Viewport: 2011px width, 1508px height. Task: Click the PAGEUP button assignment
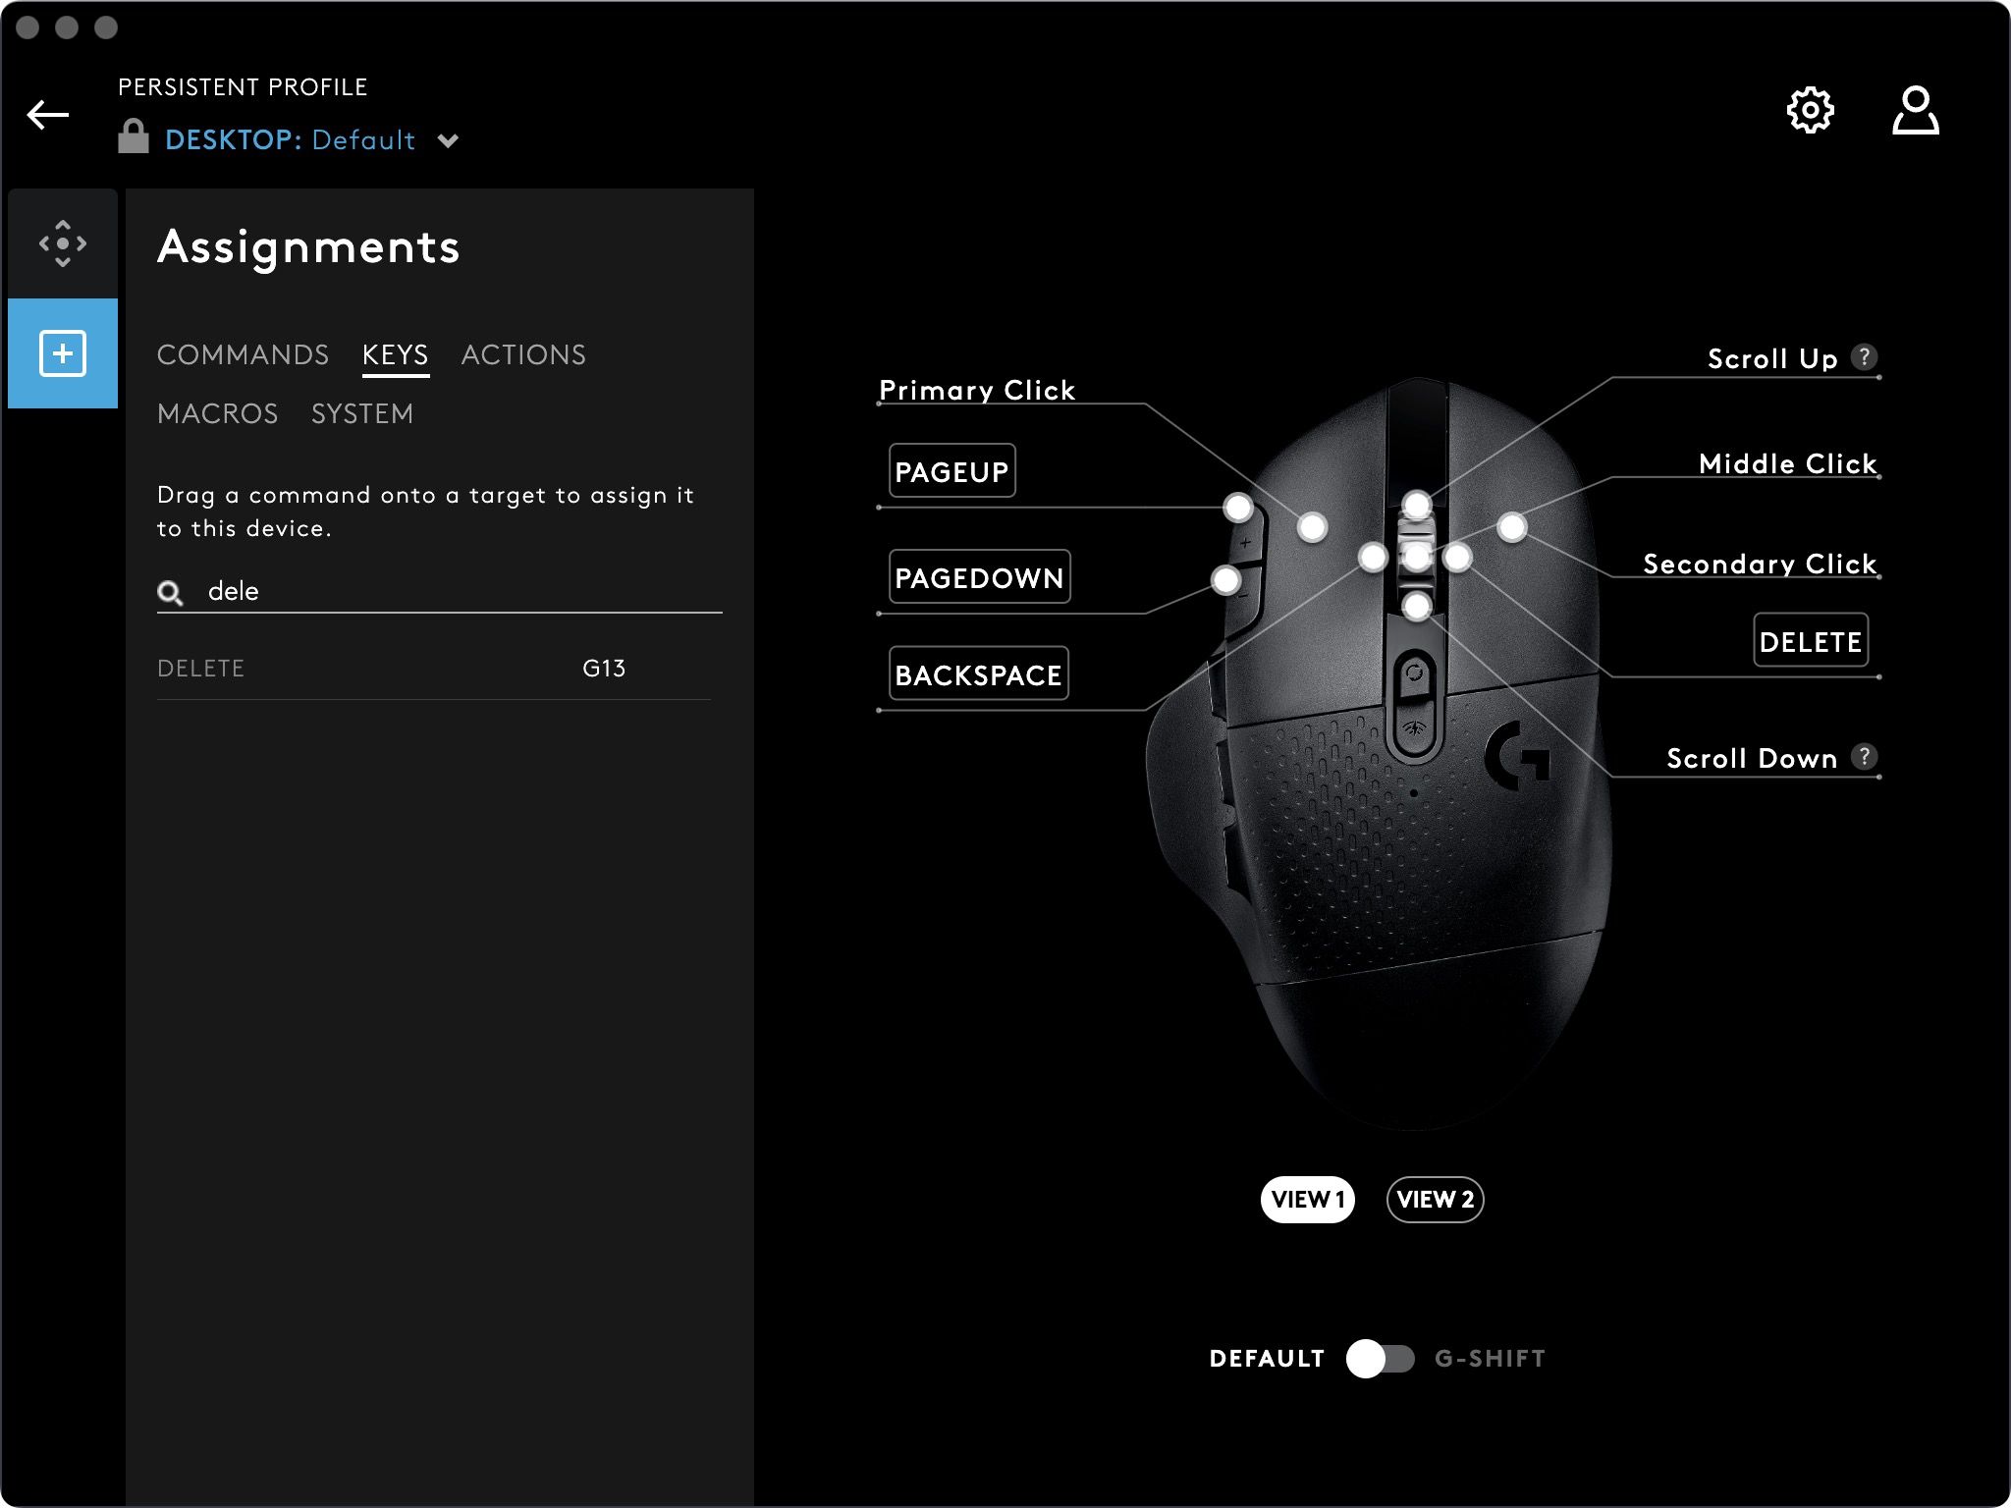point(951,471)
